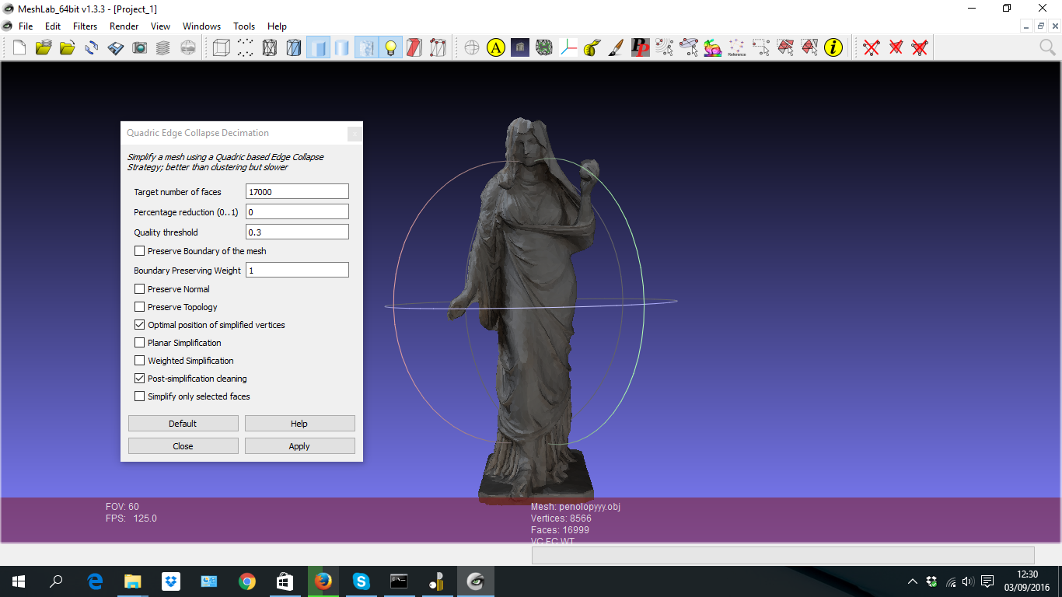The width and height of the screenshot is (1062, 597).
Task: Apply the decimation filter
Action: coord(300,446)
